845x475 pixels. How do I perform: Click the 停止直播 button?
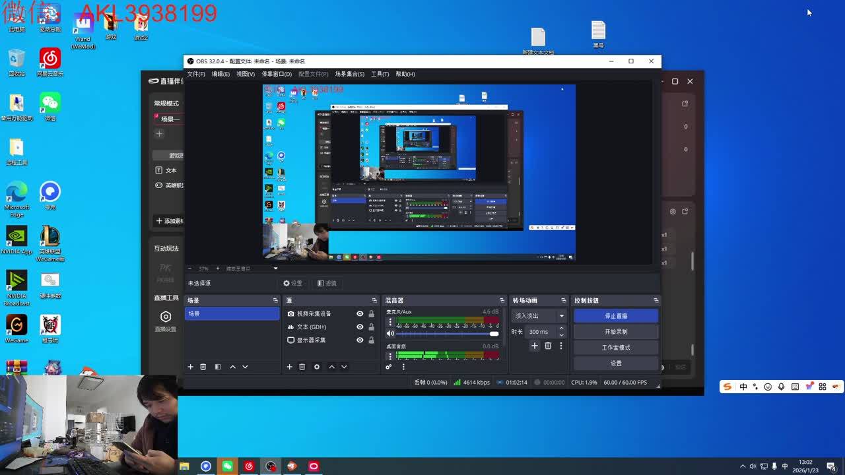615,316
